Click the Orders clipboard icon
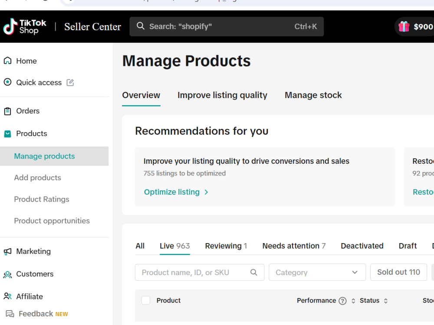Screen dimensions: 434x325 7,111
